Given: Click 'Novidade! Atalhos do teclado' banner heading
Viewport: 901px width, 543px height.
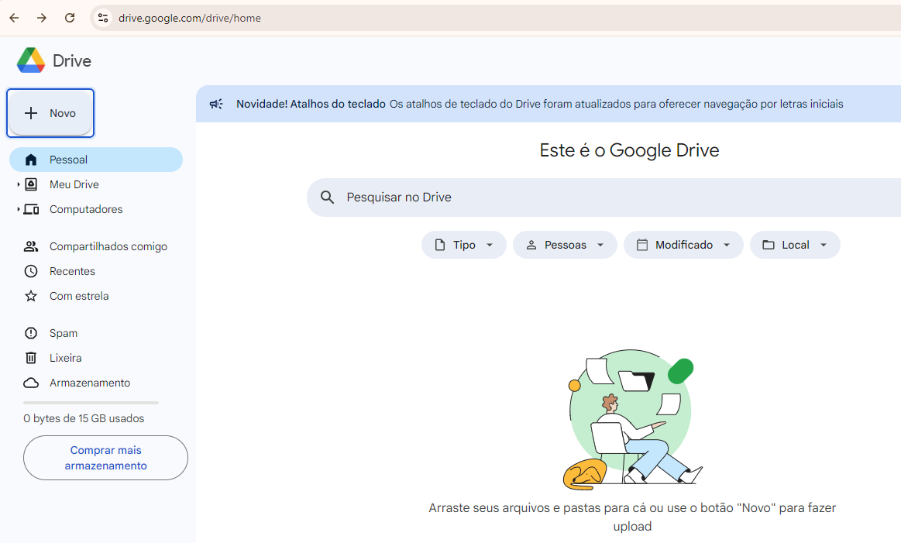Looking at the screenshot, I should click(311, 104).
